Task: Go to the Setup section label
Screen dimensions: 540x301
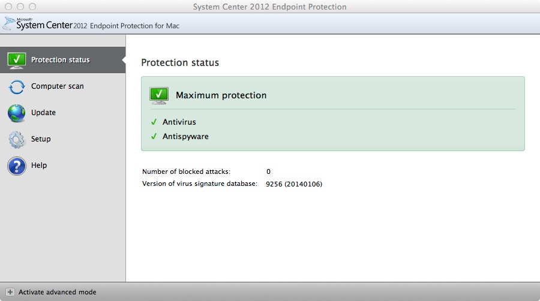Action: (41, 139)
